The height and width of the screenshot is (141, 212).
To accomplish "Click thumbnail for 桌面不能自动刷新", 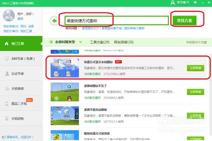I will pos(65,116).
